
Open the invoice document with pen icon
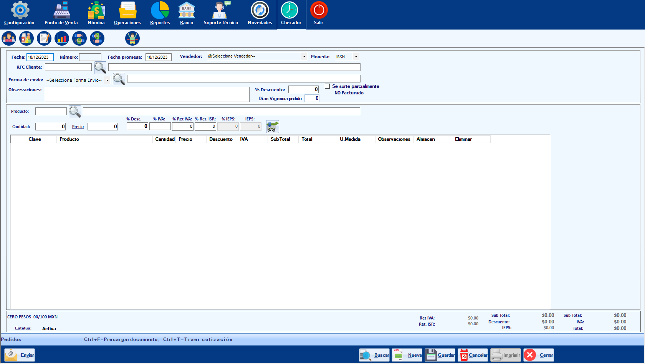44,38
